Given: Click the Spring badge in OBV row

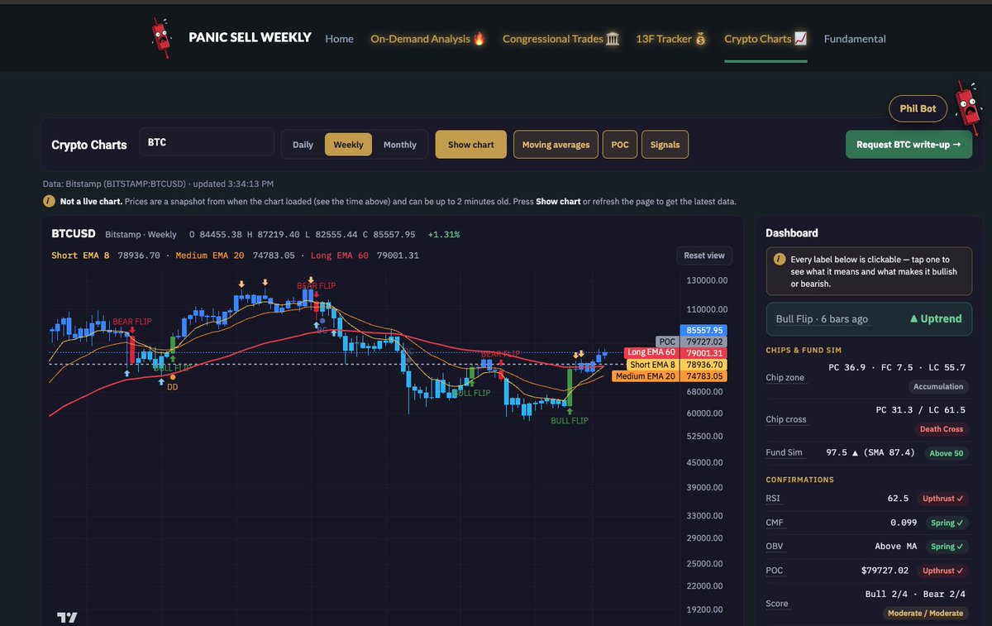Looking at the screenshot, I should [947, 547].
